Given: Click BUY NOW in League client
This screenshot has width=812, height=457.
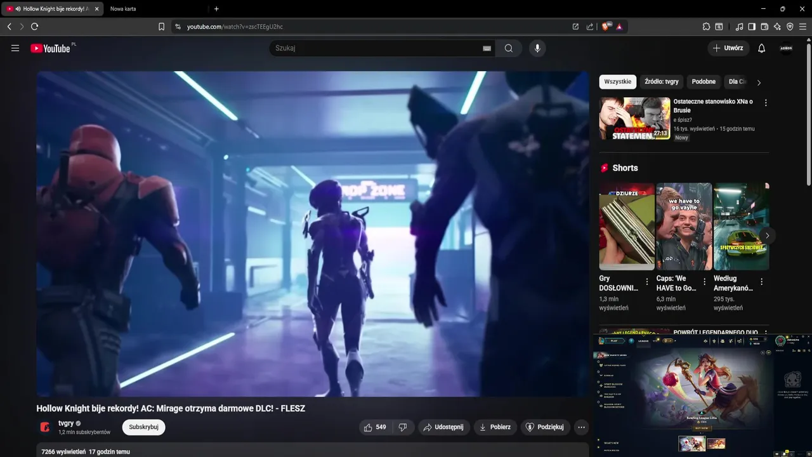Looking at the screenshot, I should [x=700, y=428].
